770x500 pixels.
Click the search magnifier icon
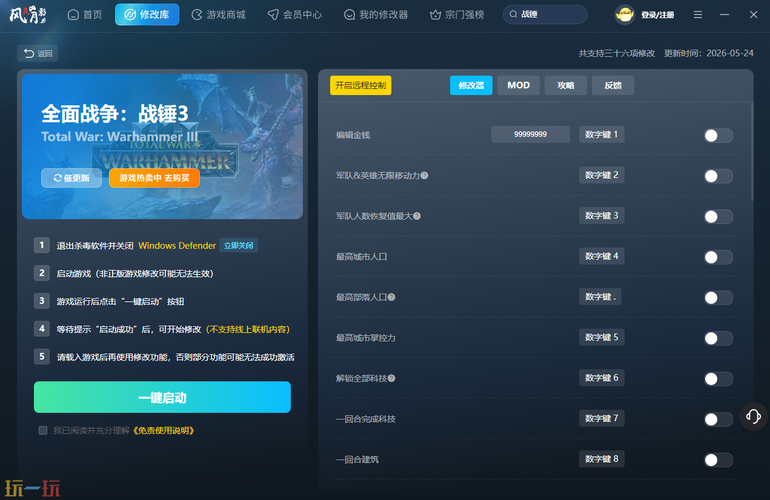(513, 15)
